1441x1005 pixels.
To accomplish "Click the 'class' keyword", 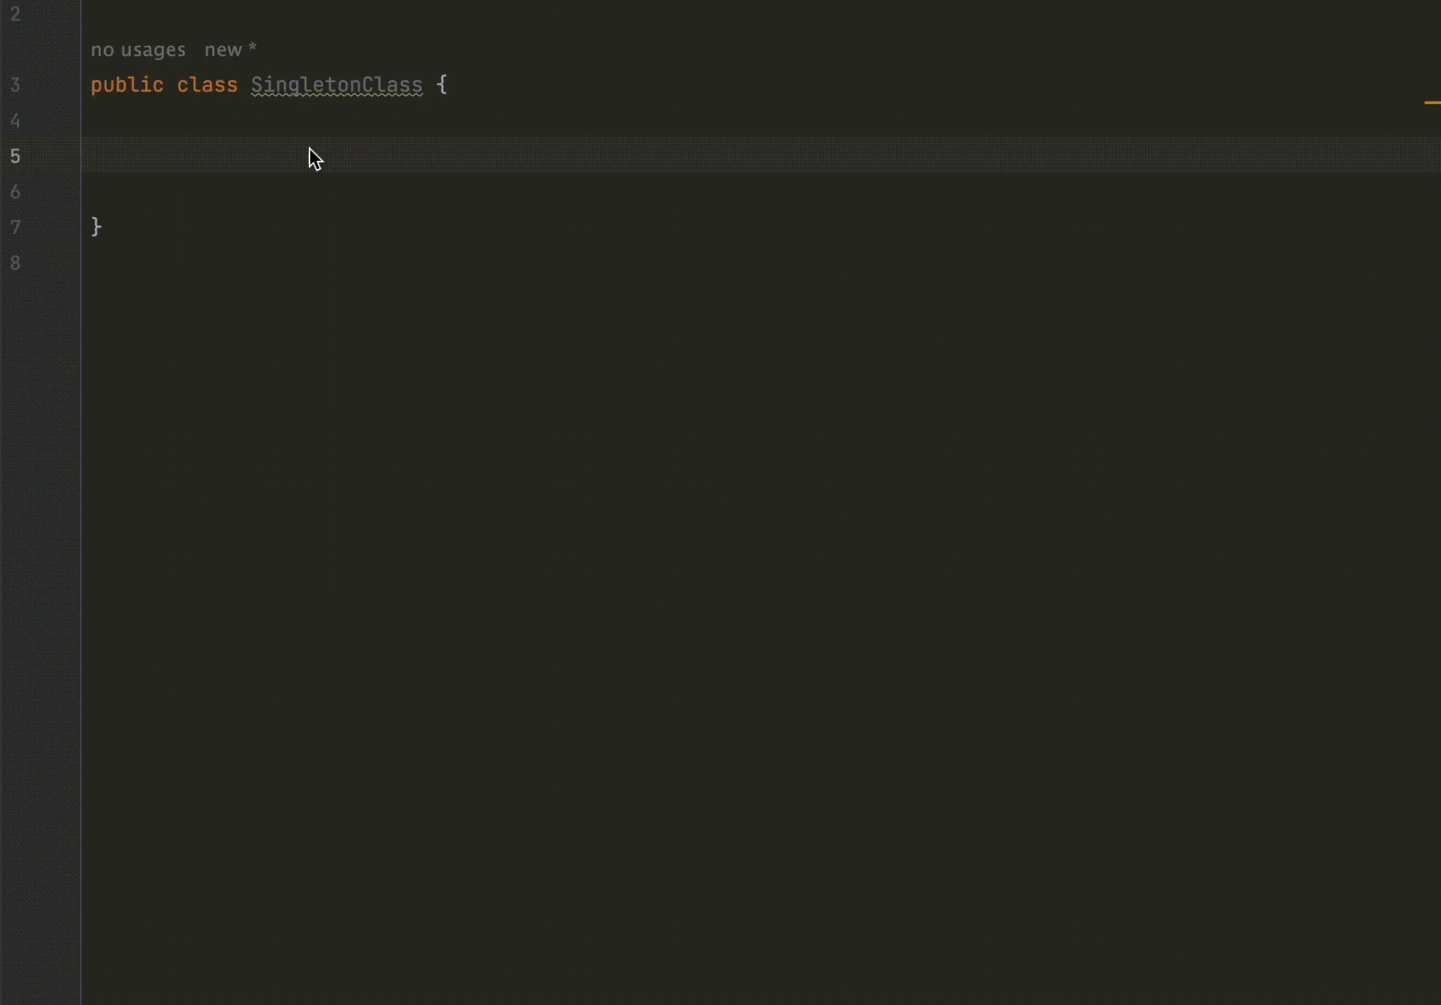I will click(207, 85).
